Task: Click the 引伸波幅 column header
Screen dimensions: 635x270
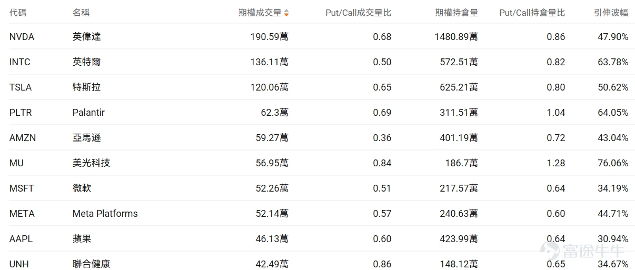Action: [x=611, y=13]
